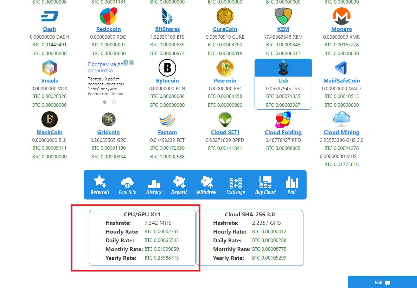Click the 2.23573396 GHS 3.0 value
417x288 pixels.
click(341, 140)
